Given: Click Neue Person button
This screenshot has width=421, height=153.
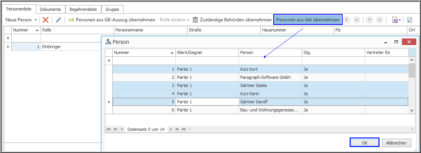Looking at the screenshot, I should tap(19, 20).
